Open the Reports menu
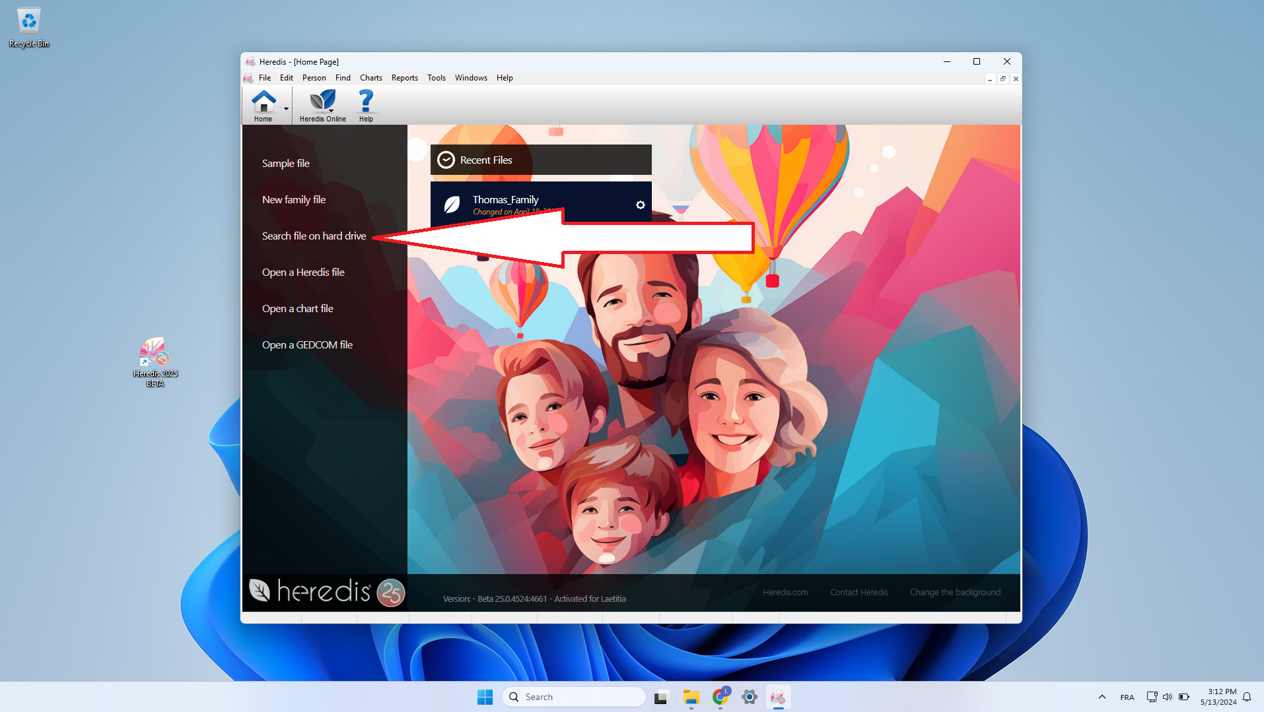The image size is (1264, 712). [404, 77]
